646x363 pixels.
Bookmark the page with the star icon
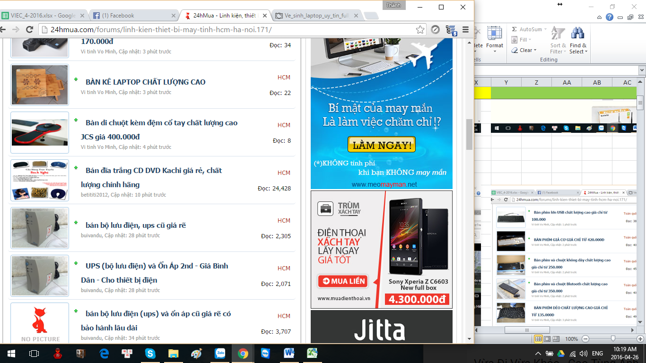click(420, 30)
